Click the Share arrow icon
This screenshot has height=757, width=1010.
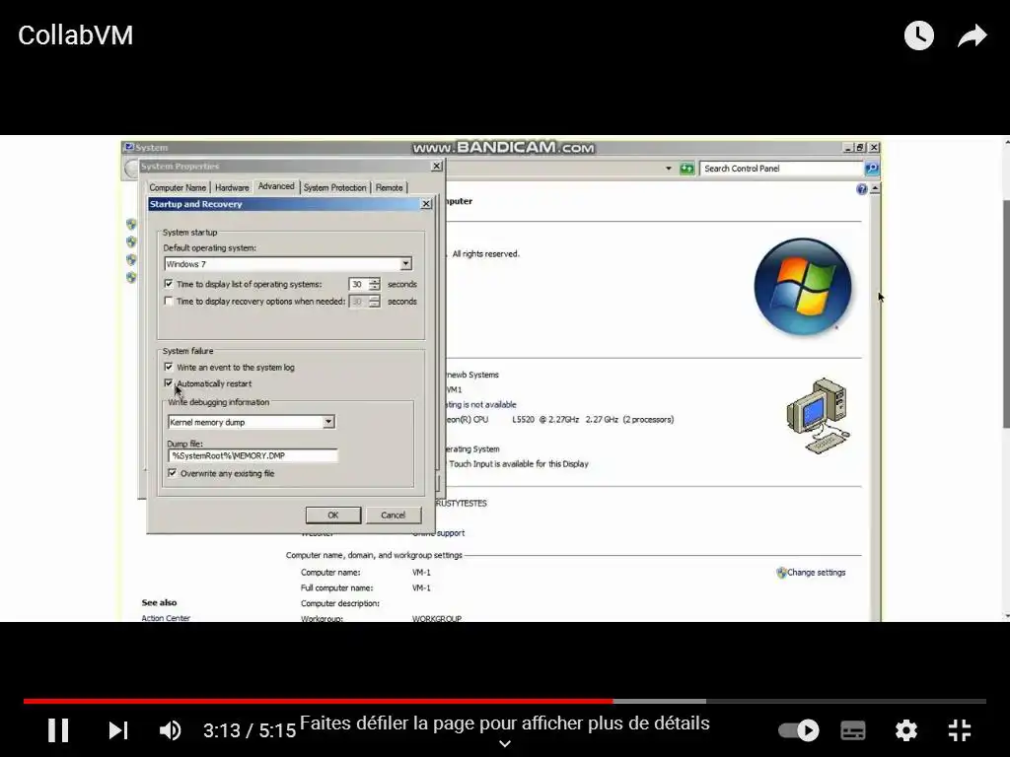click(x=972, y=35)
